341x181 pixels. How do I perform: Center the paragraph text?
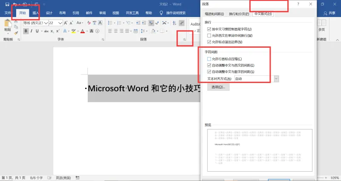click(x=116, y=31)
